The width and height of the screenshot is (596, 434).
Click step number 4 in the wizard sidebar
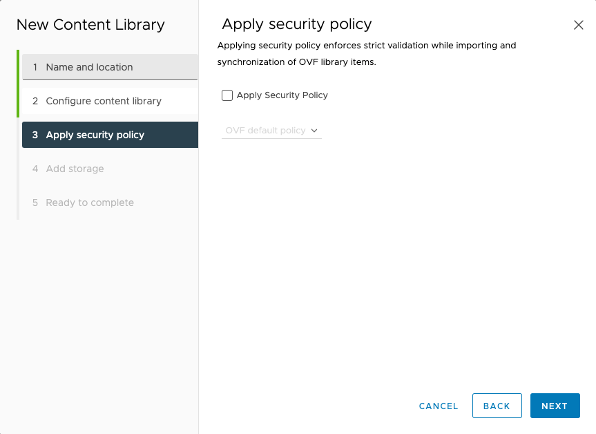click(35, 169)
